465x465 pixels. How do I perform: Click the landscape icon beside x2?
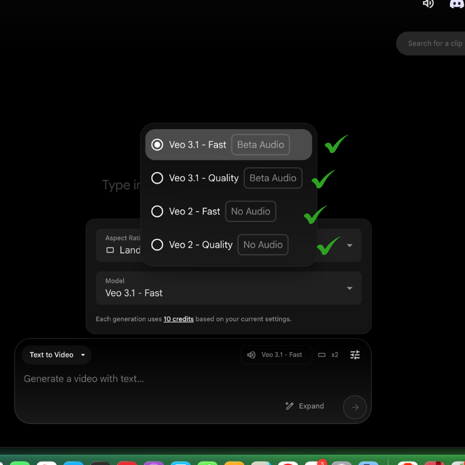pyautogui.click(x=322, y=355)
